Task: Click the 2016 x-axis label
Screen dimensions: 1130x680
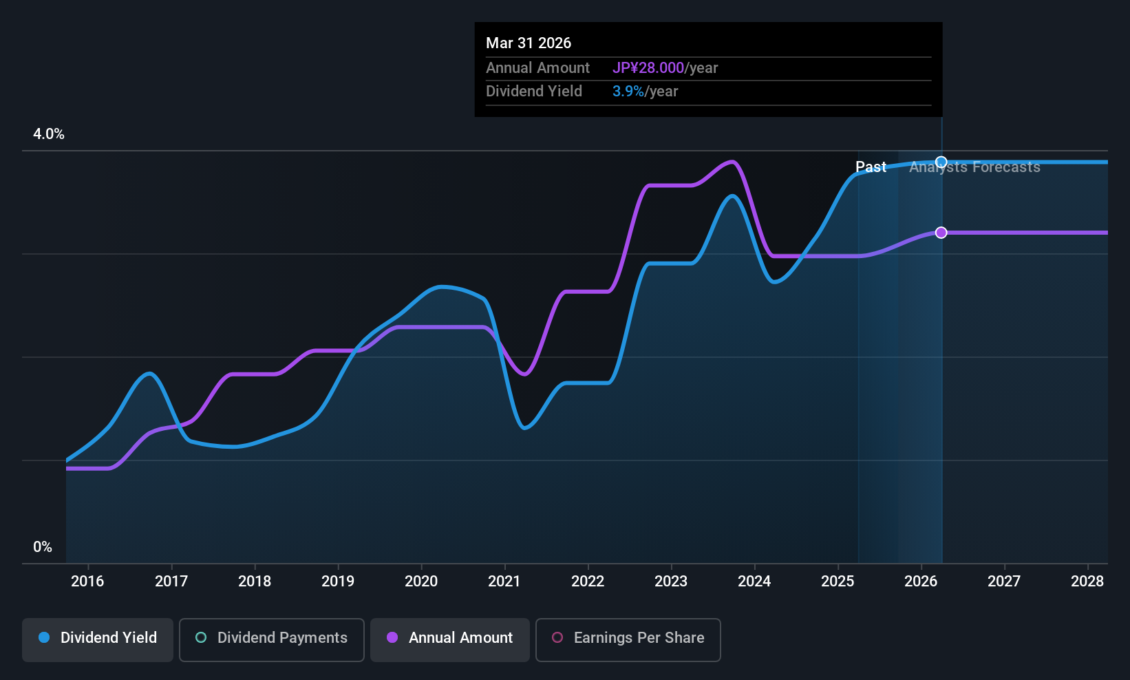Action: (87, 582)
